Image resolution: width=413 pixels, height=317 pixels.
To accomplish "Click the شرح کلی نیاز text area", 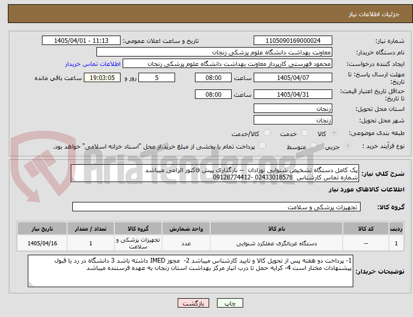I will pos(215,174).
